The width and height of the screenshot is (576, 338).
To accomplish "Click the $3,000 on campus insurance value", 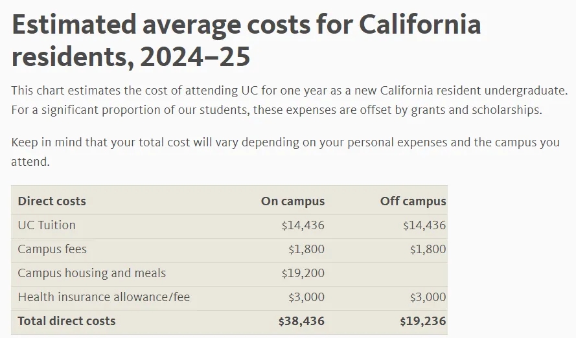I will point(306,297).
